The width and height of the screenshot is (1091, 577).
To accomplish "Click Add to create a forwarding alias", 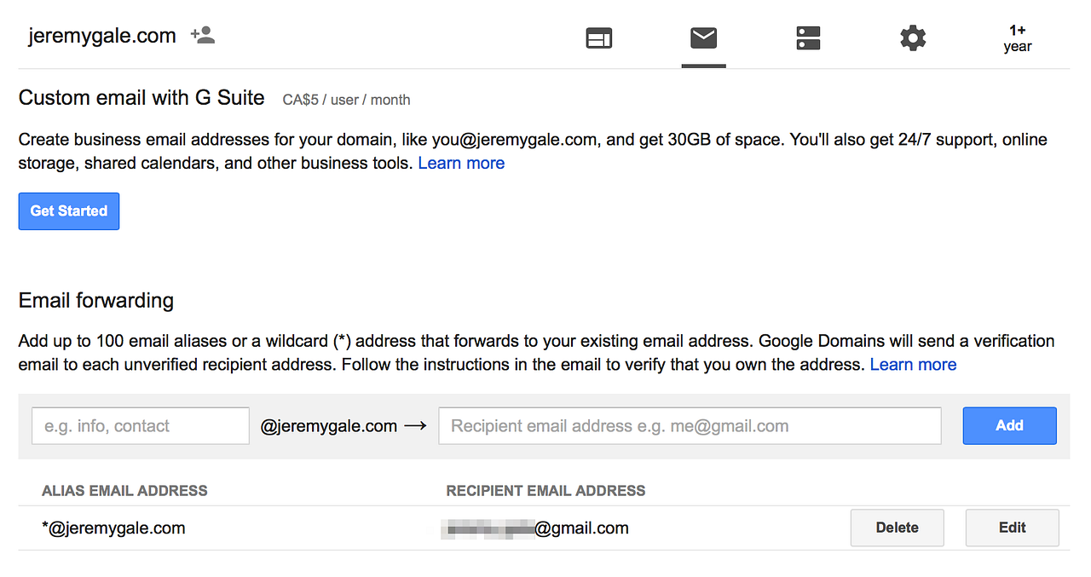I will tap(1009, 425).
